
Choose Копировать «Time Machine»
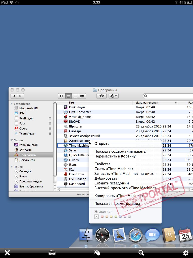[125, 196]
